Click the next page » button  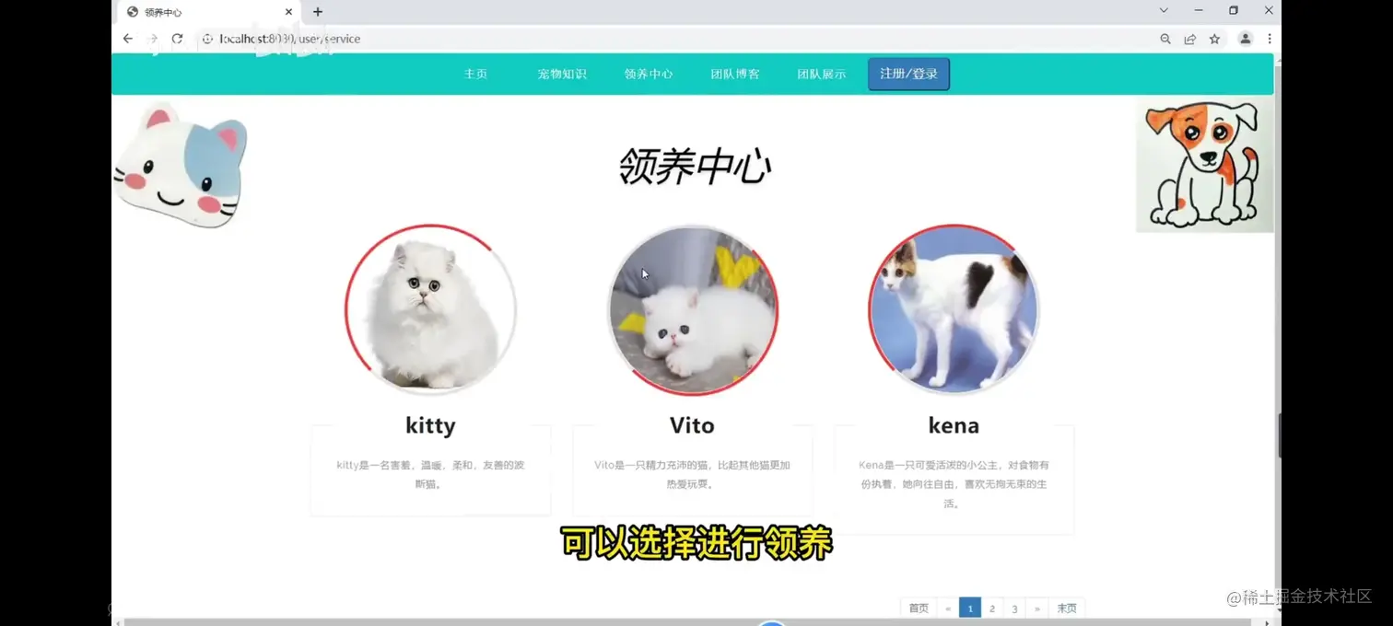pyautogui.click(x=1036, y=609)
